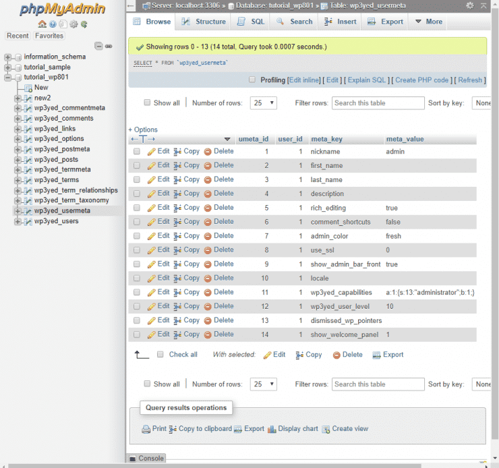Collapse all tree items icon in sidebar
Viewport: 499px width, 468px height.
pyautogui.click(x=98, y=46)
